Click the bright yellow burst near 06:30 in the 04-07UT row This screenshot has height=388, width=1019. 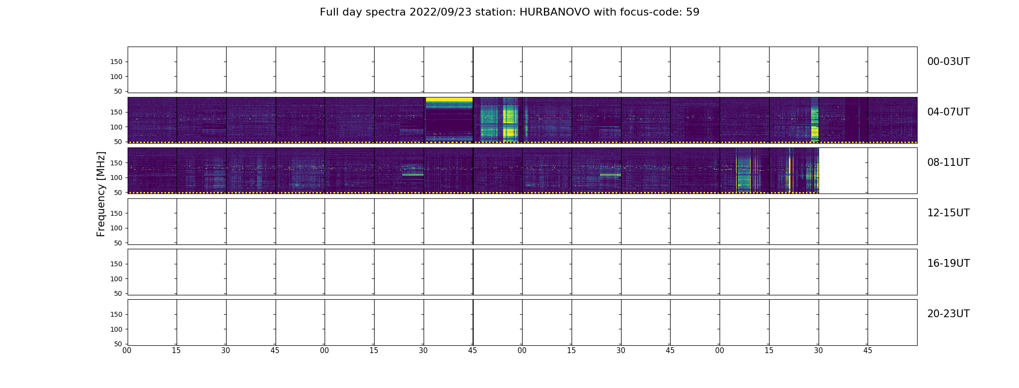[815, 119]
